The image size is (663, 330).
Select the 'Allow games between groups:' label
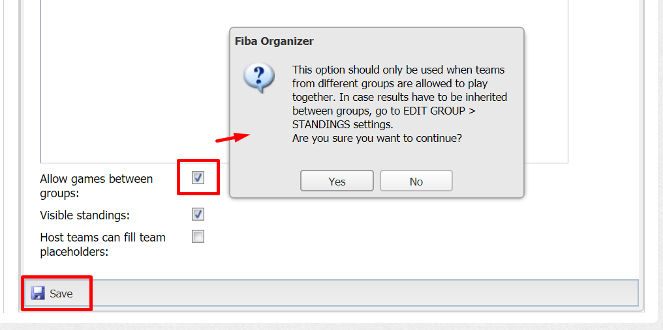coord(97,186)
